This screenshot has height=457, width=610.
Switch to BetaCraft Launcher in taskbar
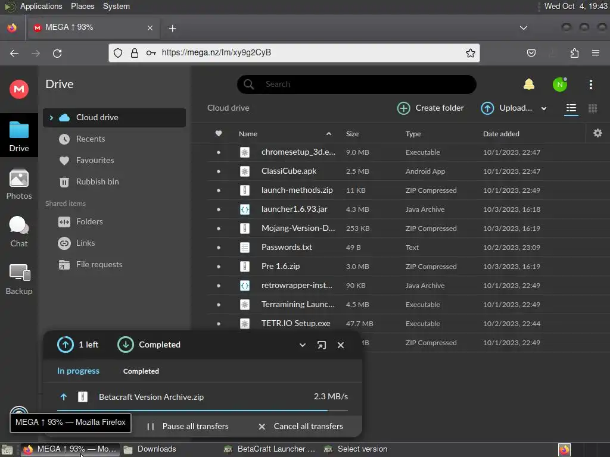click(x=270, y=449)
